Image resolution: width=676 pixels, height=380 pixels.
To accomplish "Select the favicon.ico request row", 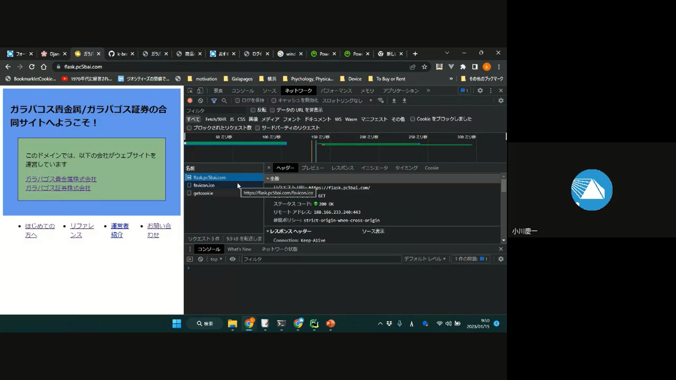I will [x=204, y=185].
